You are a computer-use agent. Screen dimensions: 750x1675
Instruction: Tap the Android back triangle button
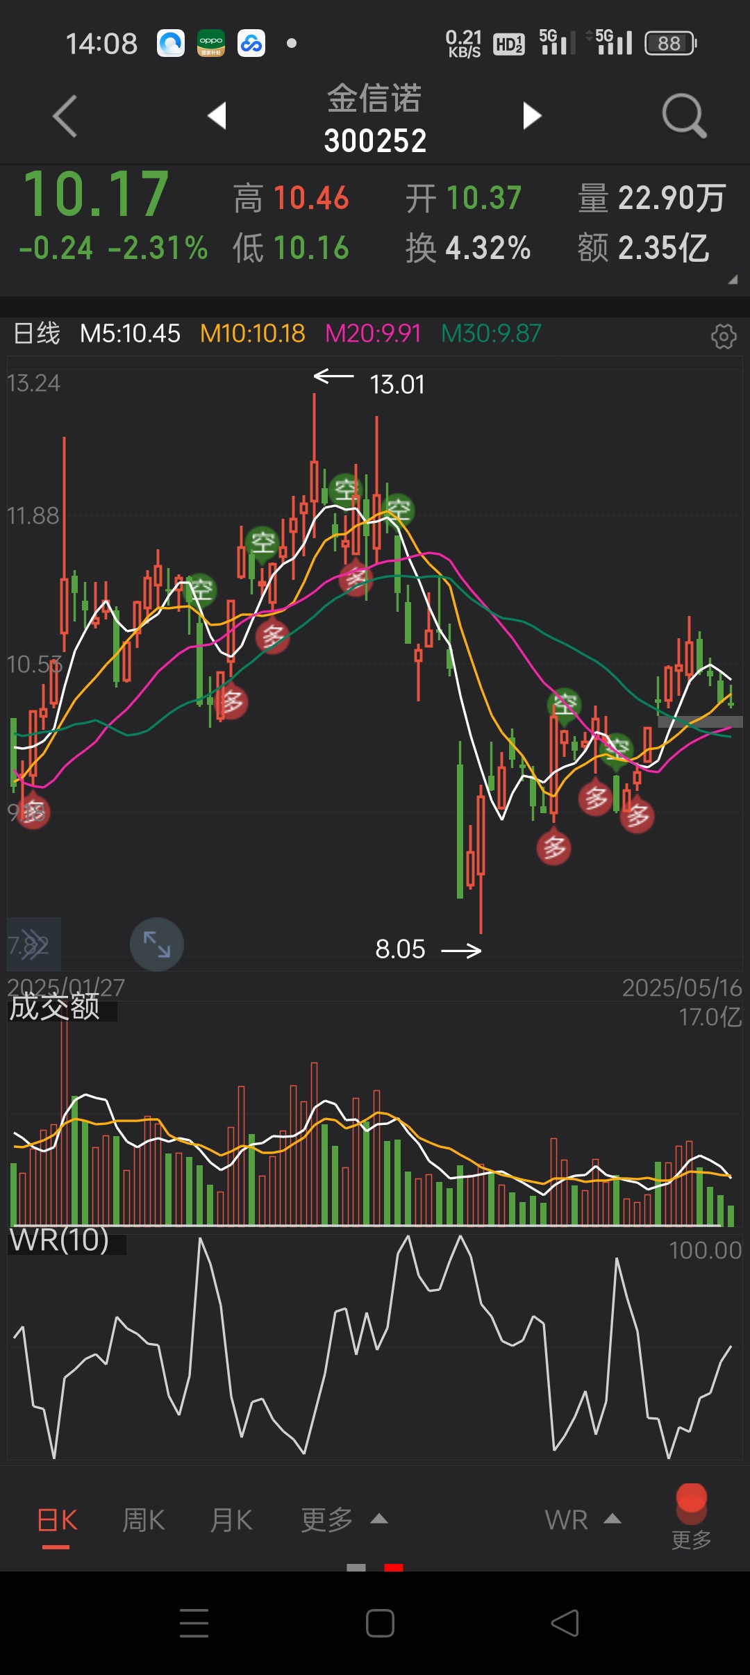[565, 1623]
